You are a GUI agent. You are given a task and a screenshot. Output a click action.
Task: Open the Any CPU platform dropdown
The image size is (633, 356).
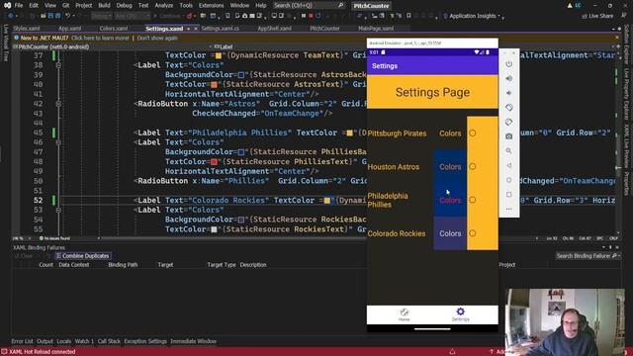[132, 16]
